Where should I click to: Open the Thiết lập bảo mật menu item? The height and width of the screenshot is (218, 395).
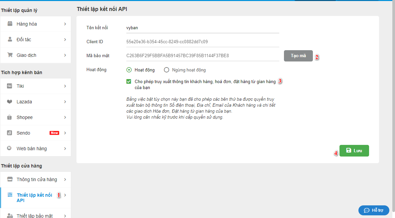point(35,216)
